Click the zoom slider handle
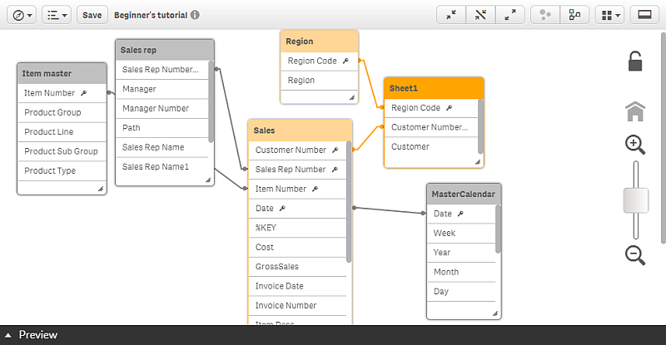666x345 pixels. point(635,200)
